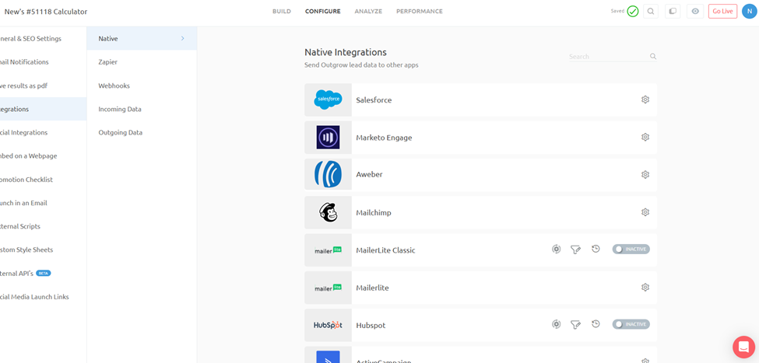This screenshot has width=759, height=363.
Task: Click the integrations search field
Action: [x=607, y=57]
